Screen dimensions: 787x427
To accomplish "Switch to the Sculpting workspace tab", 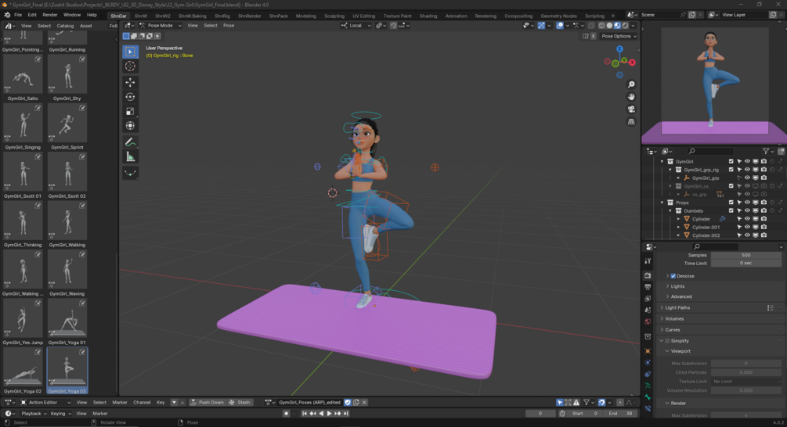I will (334, 16).
